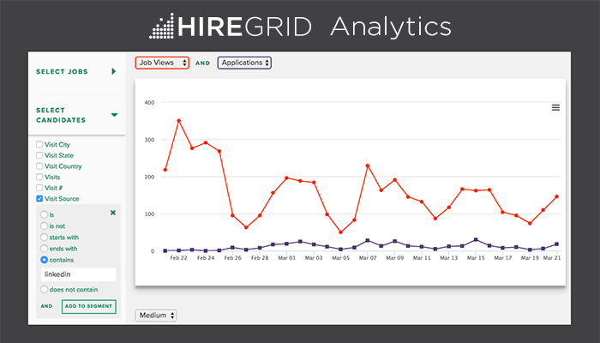Click the Job Views peak point near Feb 22
Screen dimensions: 600x343
pyautogui.click(x=178, y=121)
